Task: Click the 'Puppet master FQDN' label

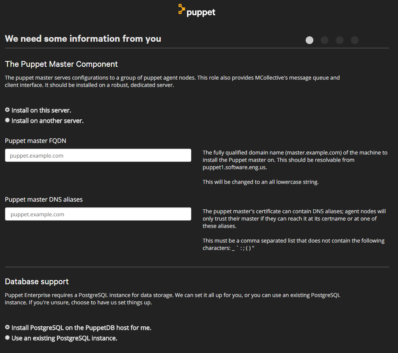Action: (36, 141)
